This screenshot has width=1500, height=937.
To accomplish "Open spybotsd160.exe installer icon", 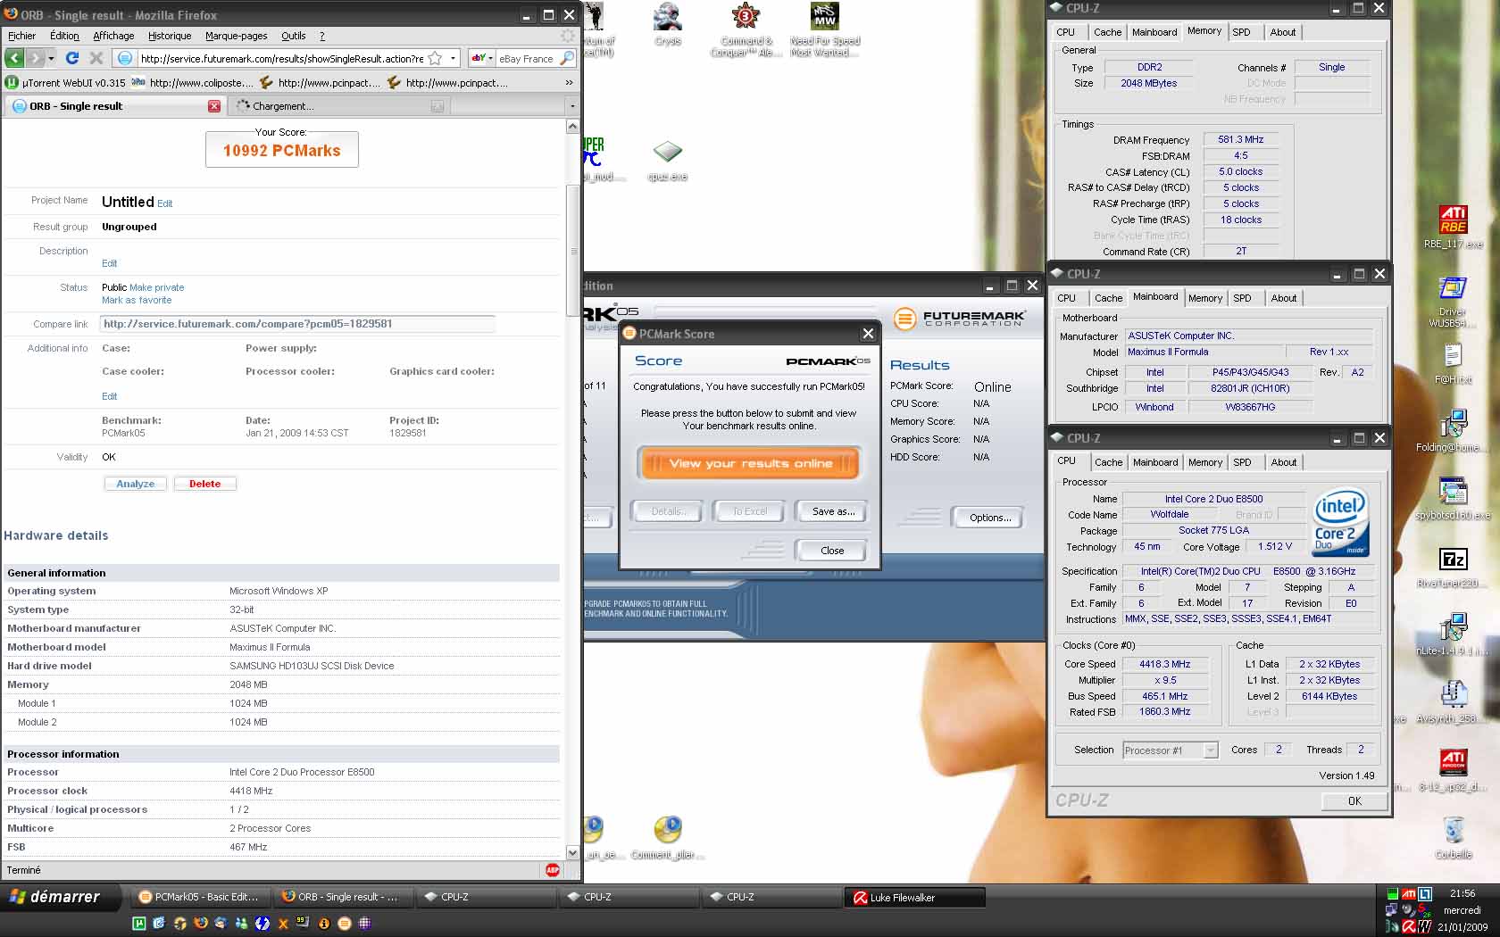I will pyautogui.click(x=1453, y=499).
